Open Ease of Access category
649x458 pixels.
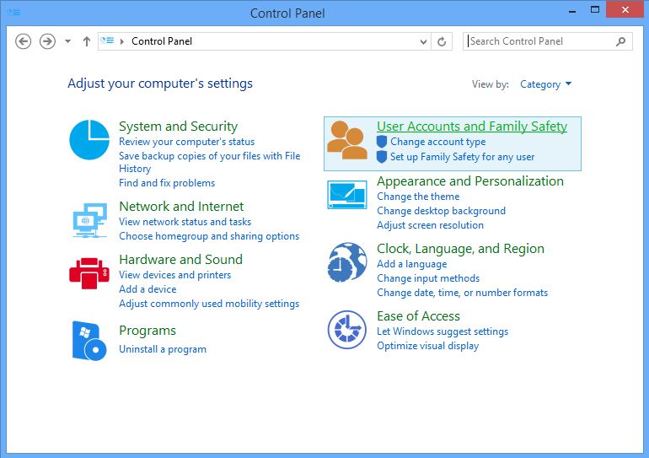pyautogui.click(x=418, y=316)
